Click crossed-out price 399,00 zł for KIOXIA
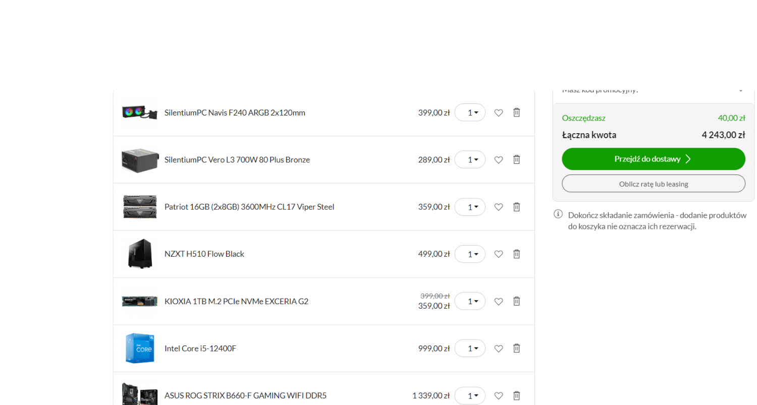 coord(435,296)
